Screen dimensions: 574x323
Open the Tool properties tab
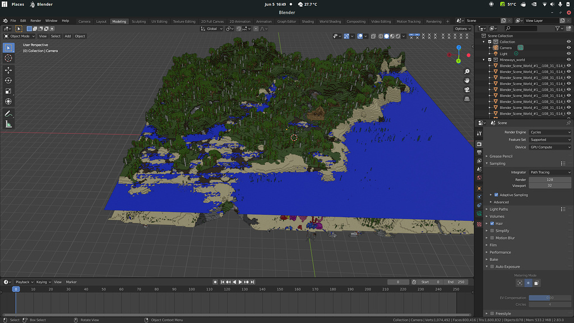[x=479, y=133]
